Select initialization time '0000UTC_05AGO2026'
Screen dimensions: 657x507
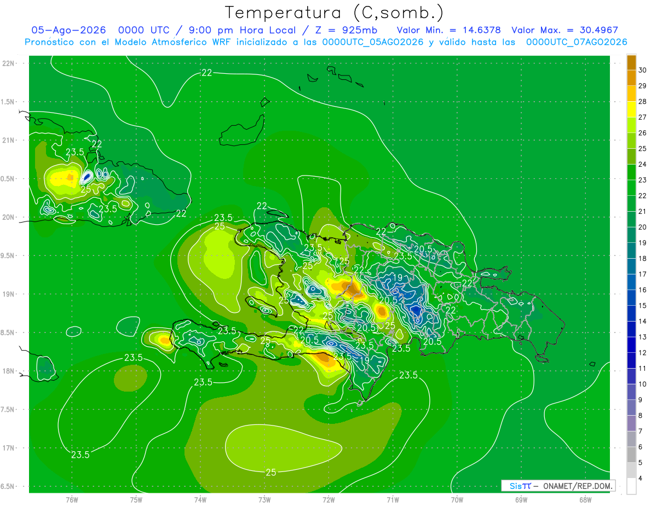(x=373, y=42)
